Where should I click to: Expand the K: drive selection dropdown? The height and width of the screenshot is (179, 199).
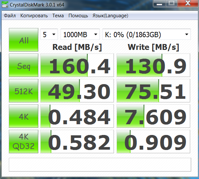[x=147, y=34]
